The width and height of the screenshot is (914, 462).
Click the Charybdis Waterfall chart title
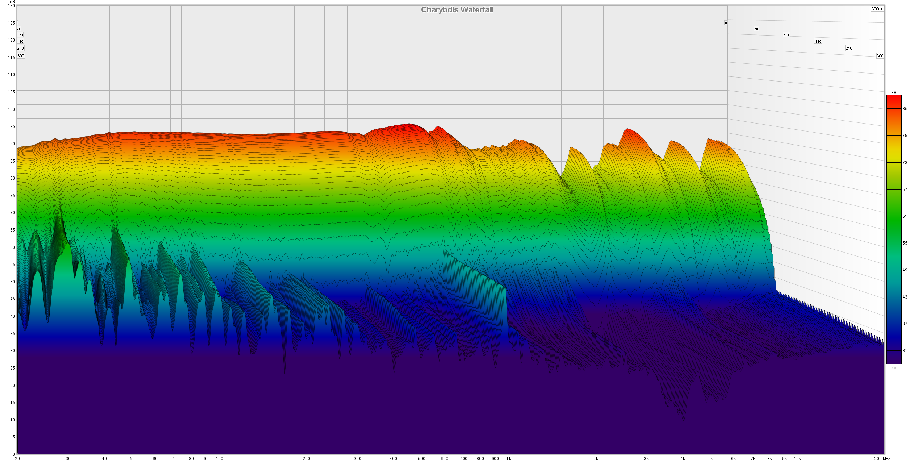(x=457, y=10)
